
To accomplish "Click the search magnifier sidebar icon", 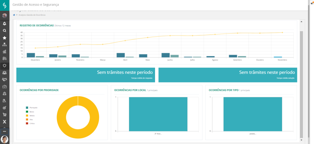I will 5,31.
